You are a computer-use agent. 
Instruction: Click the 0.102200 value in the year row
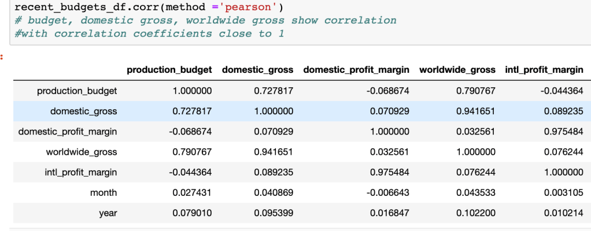coord(478,213)
